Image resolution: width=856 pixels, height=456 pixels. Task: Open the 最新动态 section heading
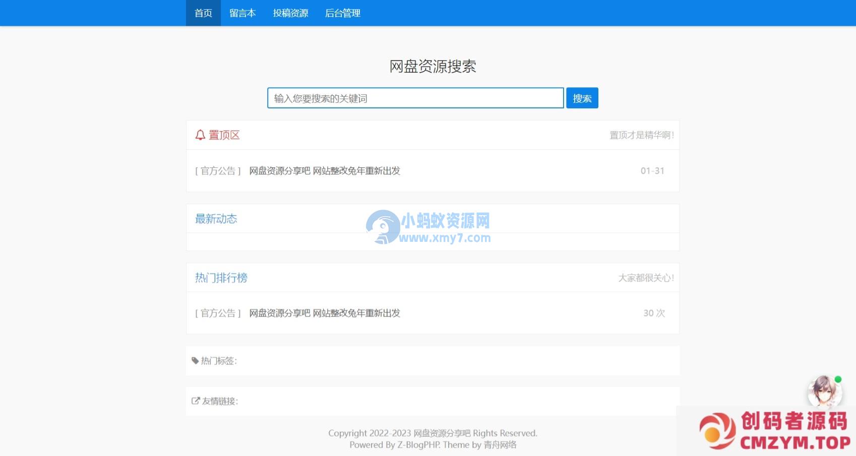(216, 219)
